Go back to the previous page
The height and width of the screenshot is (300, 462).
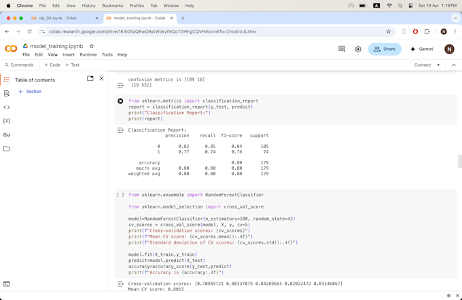7,31
